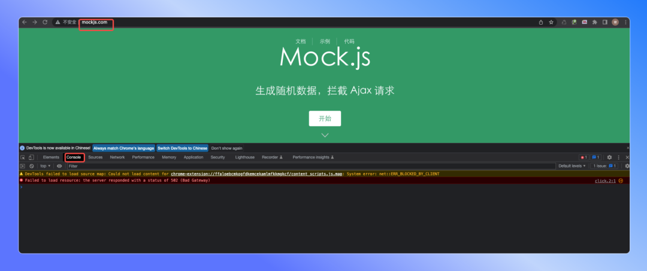
Task: Open the content_scripts.js.map chrome-extension link
Action: click(256, 174)
